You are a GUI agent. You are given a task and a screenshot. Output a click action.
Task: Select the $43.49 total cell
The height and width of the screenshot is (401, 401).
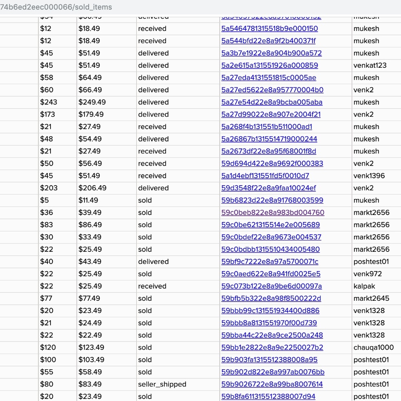pyautogui.click(x=106, y=261)
